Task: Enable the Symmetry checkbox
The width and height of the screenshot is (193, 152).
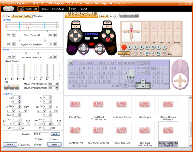Action: [19, 145]
